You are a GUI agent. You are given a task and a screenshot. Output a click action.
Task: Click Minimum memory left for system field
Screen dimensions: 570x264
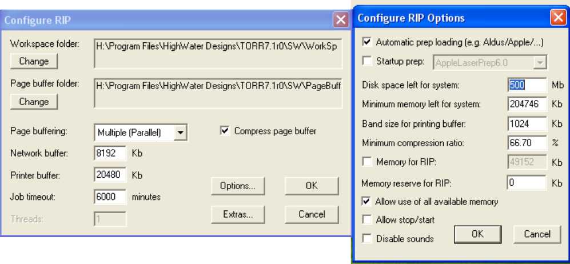coord(527,104)
